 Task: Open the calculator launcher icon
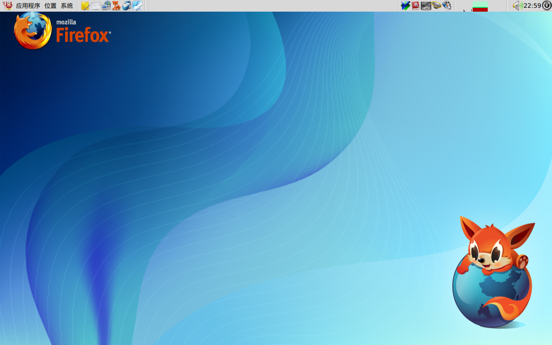point(96,6)
